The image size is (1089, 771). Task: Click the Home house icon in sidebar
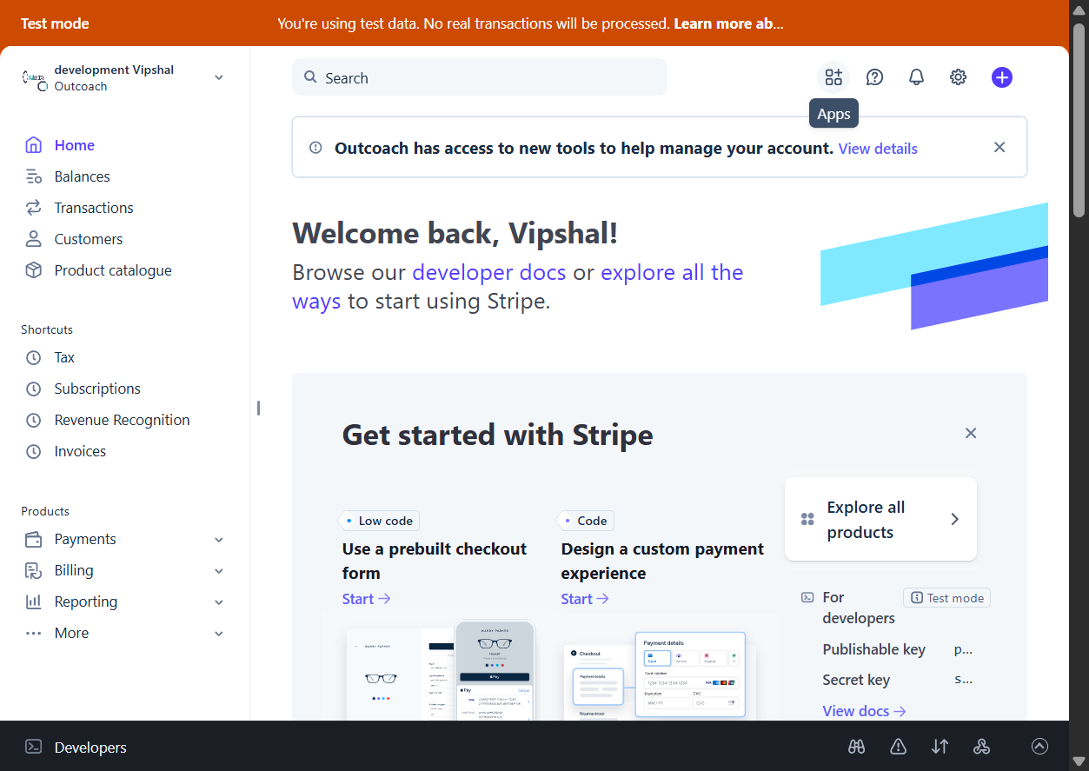point(33,145)
